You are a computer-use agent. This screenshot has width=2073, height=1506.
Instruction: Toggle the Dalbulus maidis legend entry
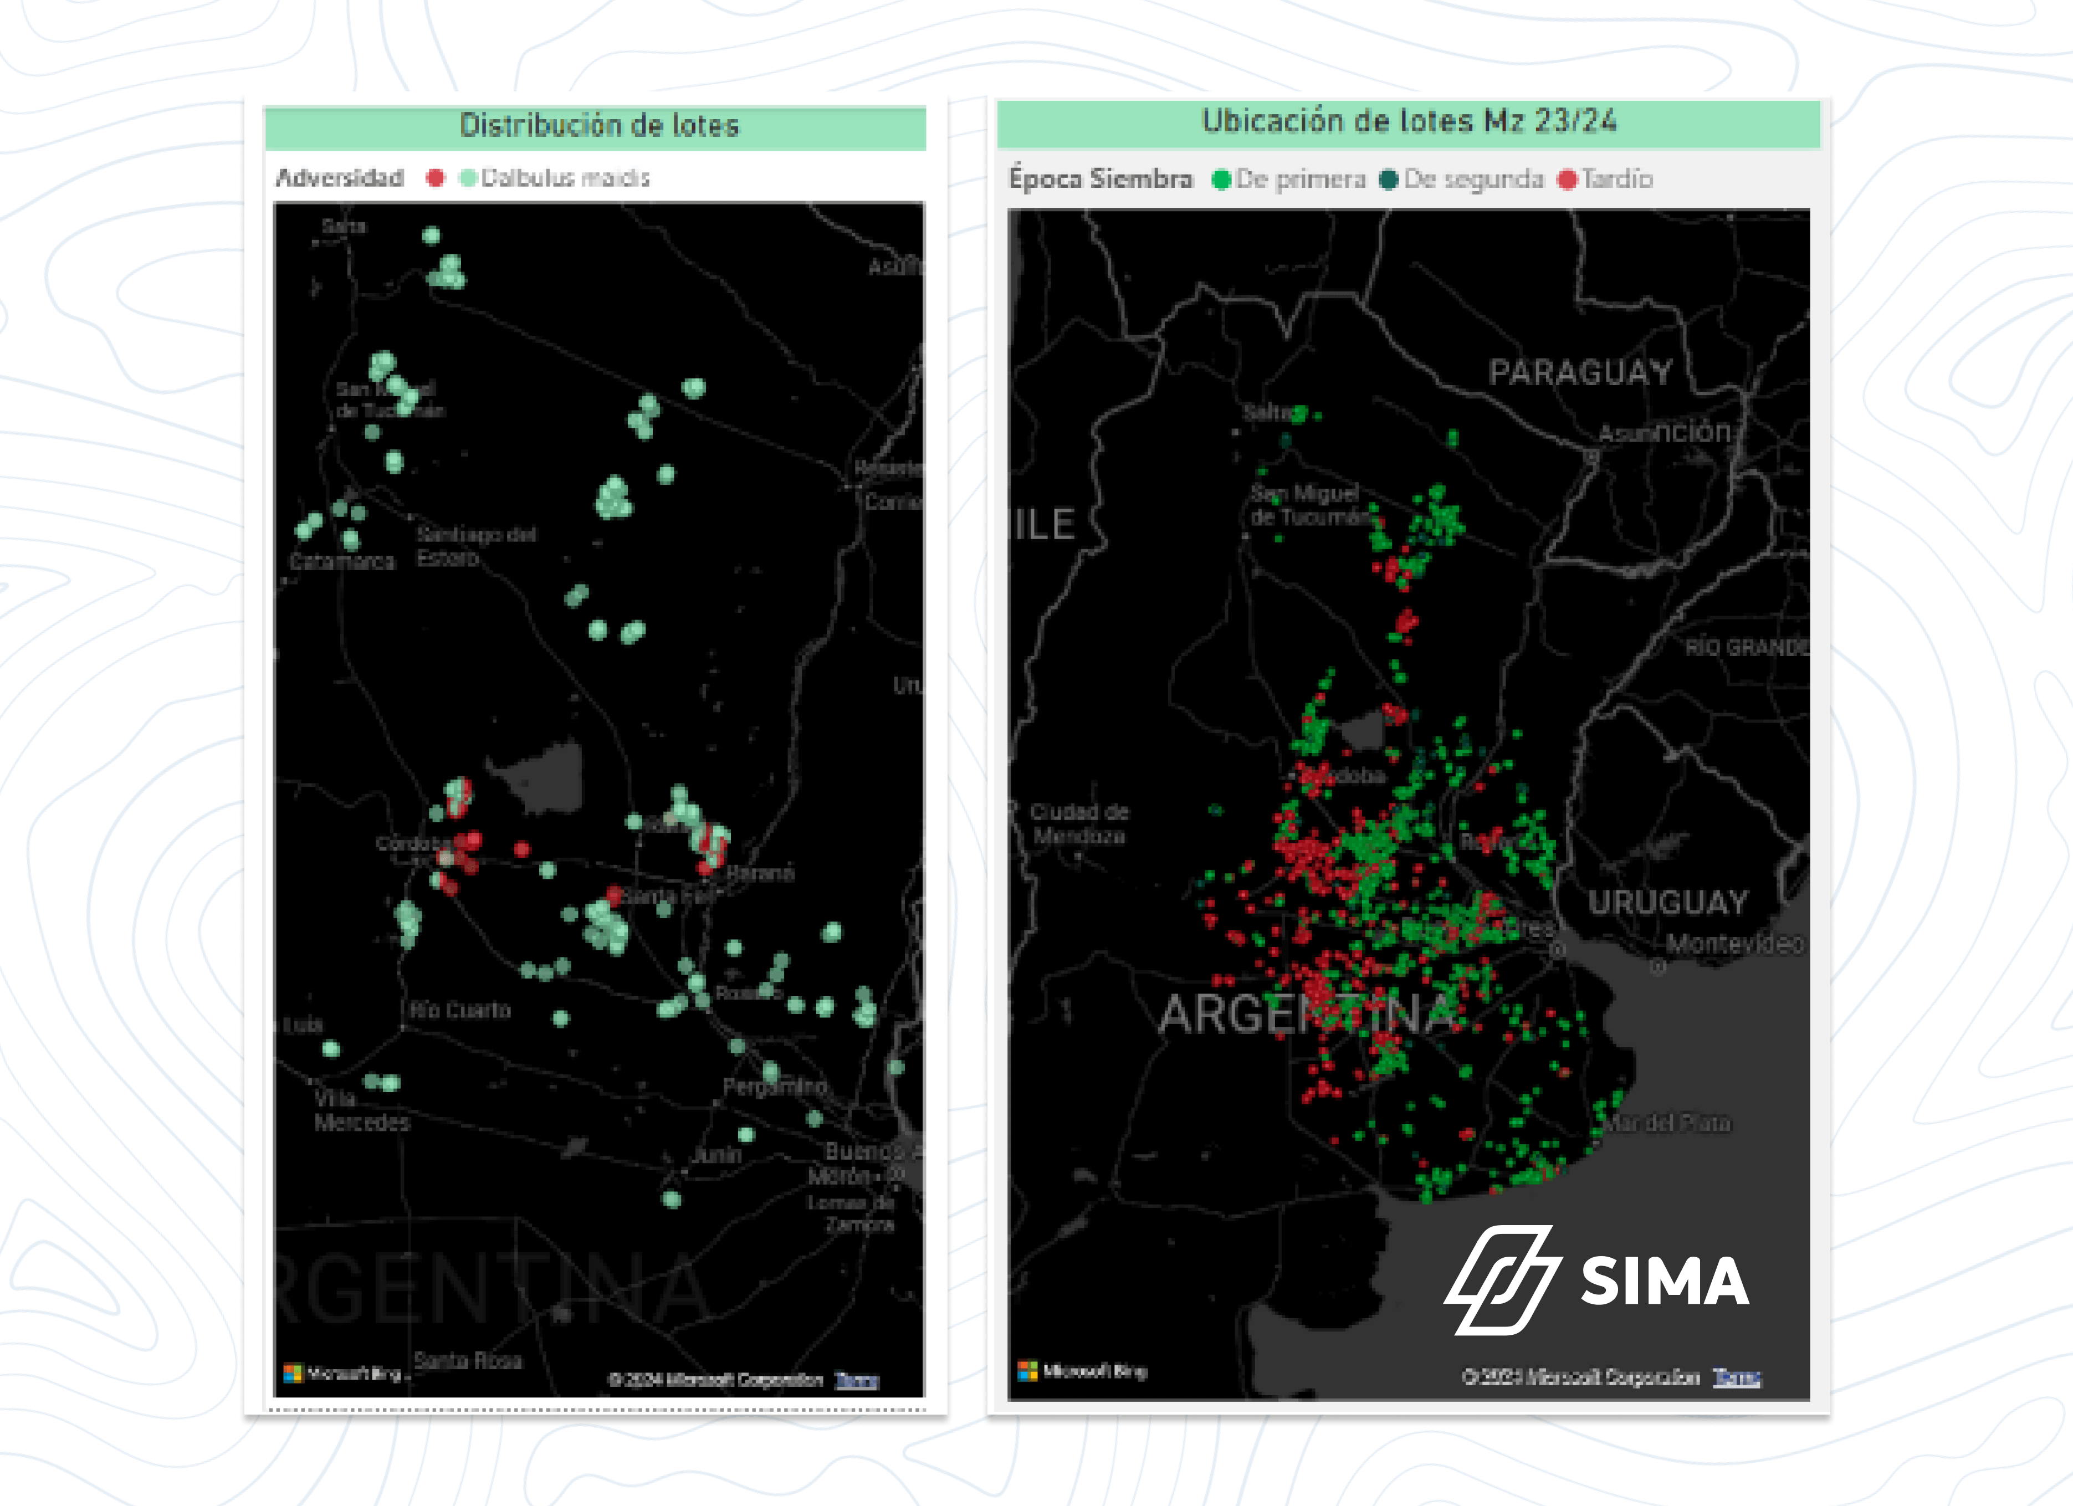(555, 178)
